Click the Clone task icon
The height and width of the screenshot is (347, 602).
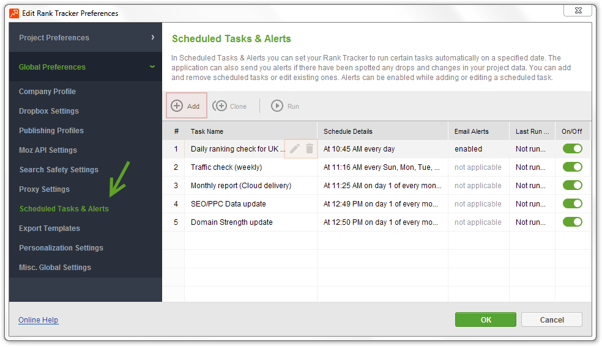[x=220, y=106]
